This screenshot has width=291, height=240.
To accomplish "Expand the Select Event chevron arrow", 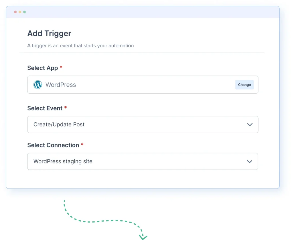I will coord(250,124).
